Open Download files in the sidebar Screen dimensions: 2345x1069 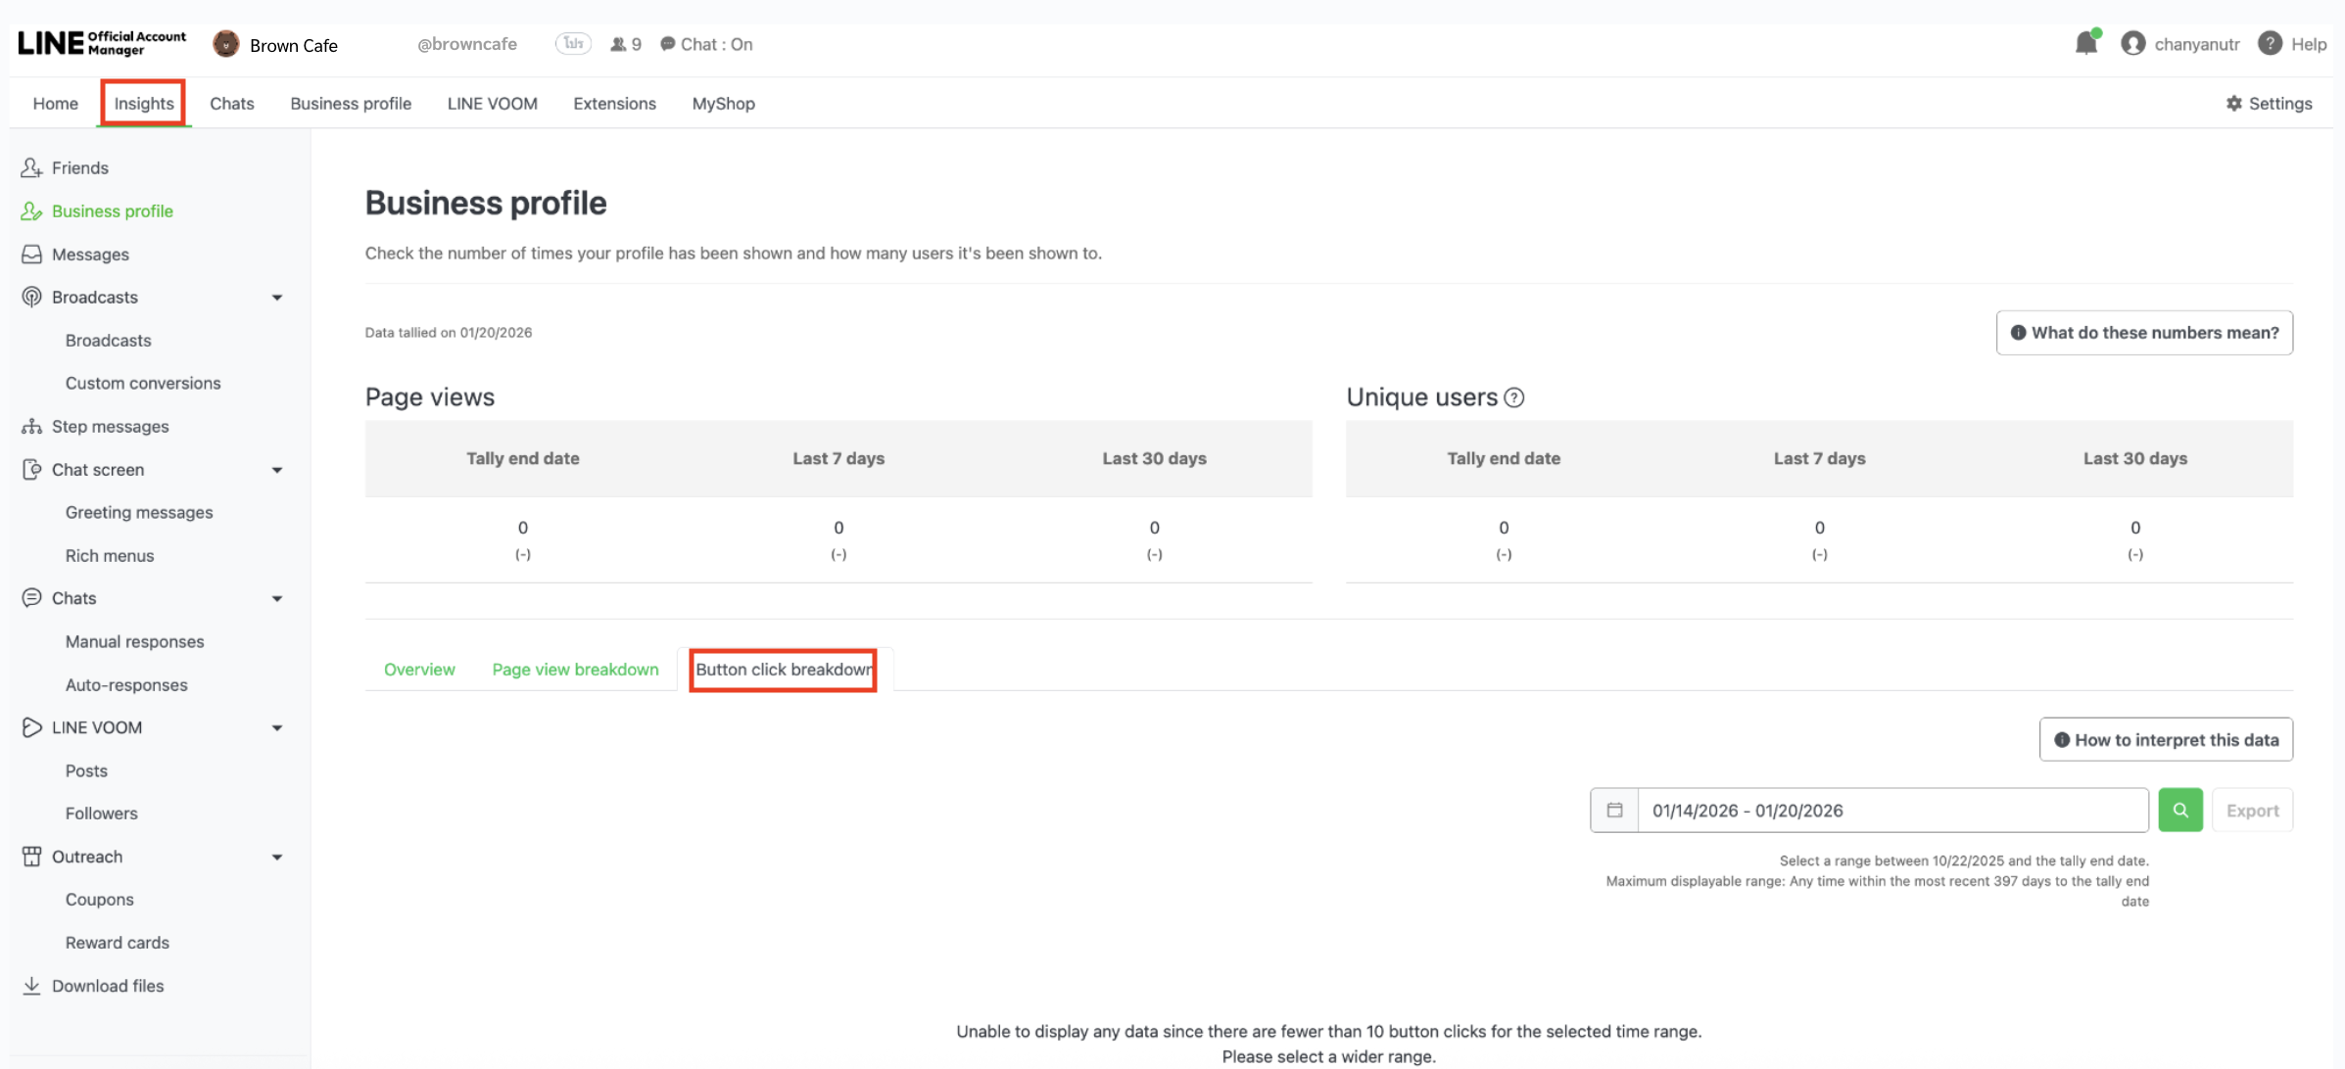point(107,986)
